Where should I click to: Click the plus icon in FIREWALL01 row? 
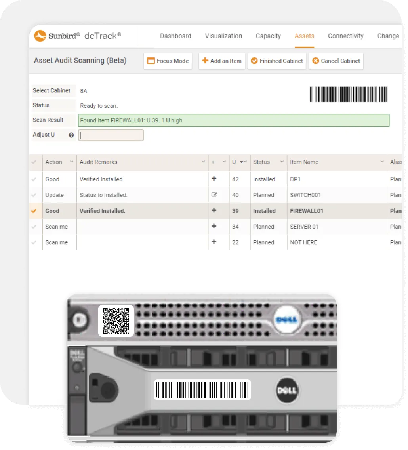click(214, 210)
